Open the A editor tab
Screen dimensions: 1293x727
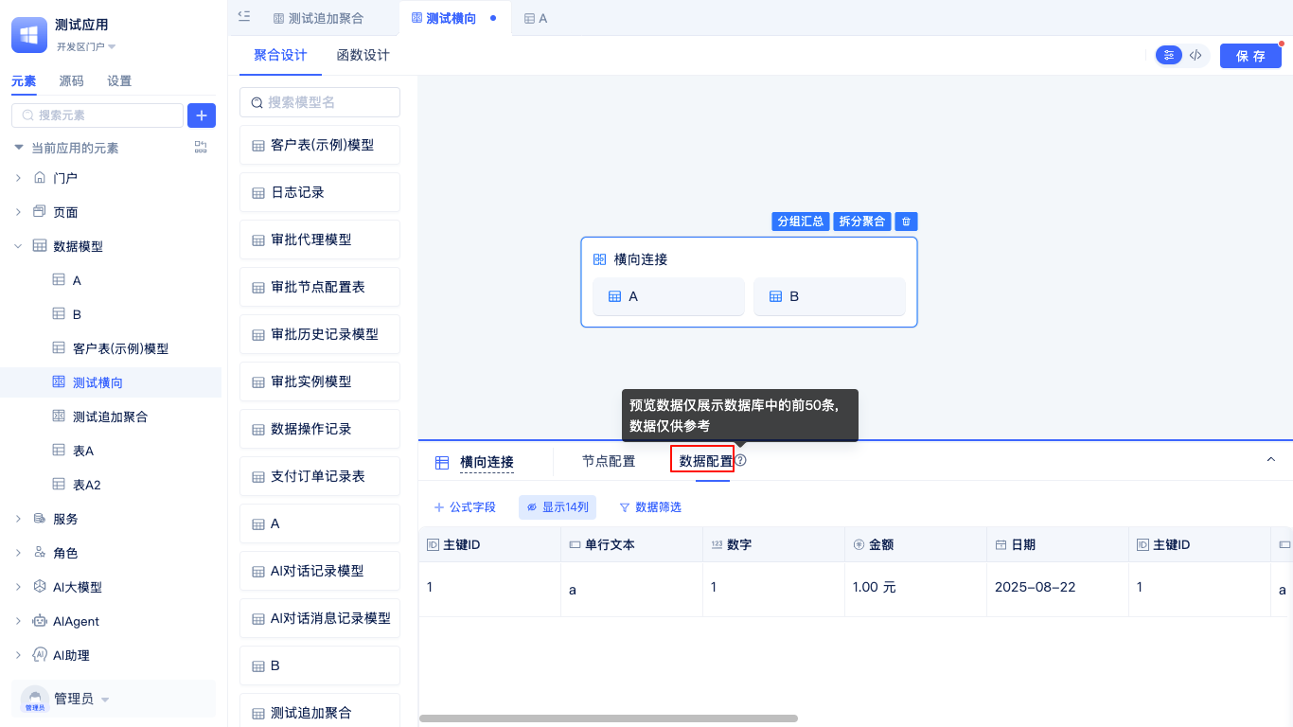tap(536, 18)
